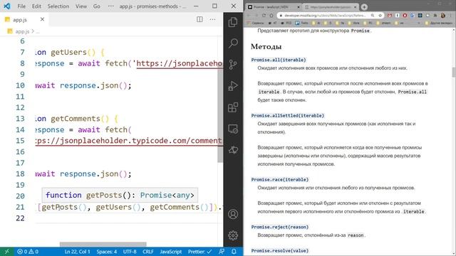This screenshot has height=256, width=456.
Task: Open the Source Control view
Action: coord(233,65)
